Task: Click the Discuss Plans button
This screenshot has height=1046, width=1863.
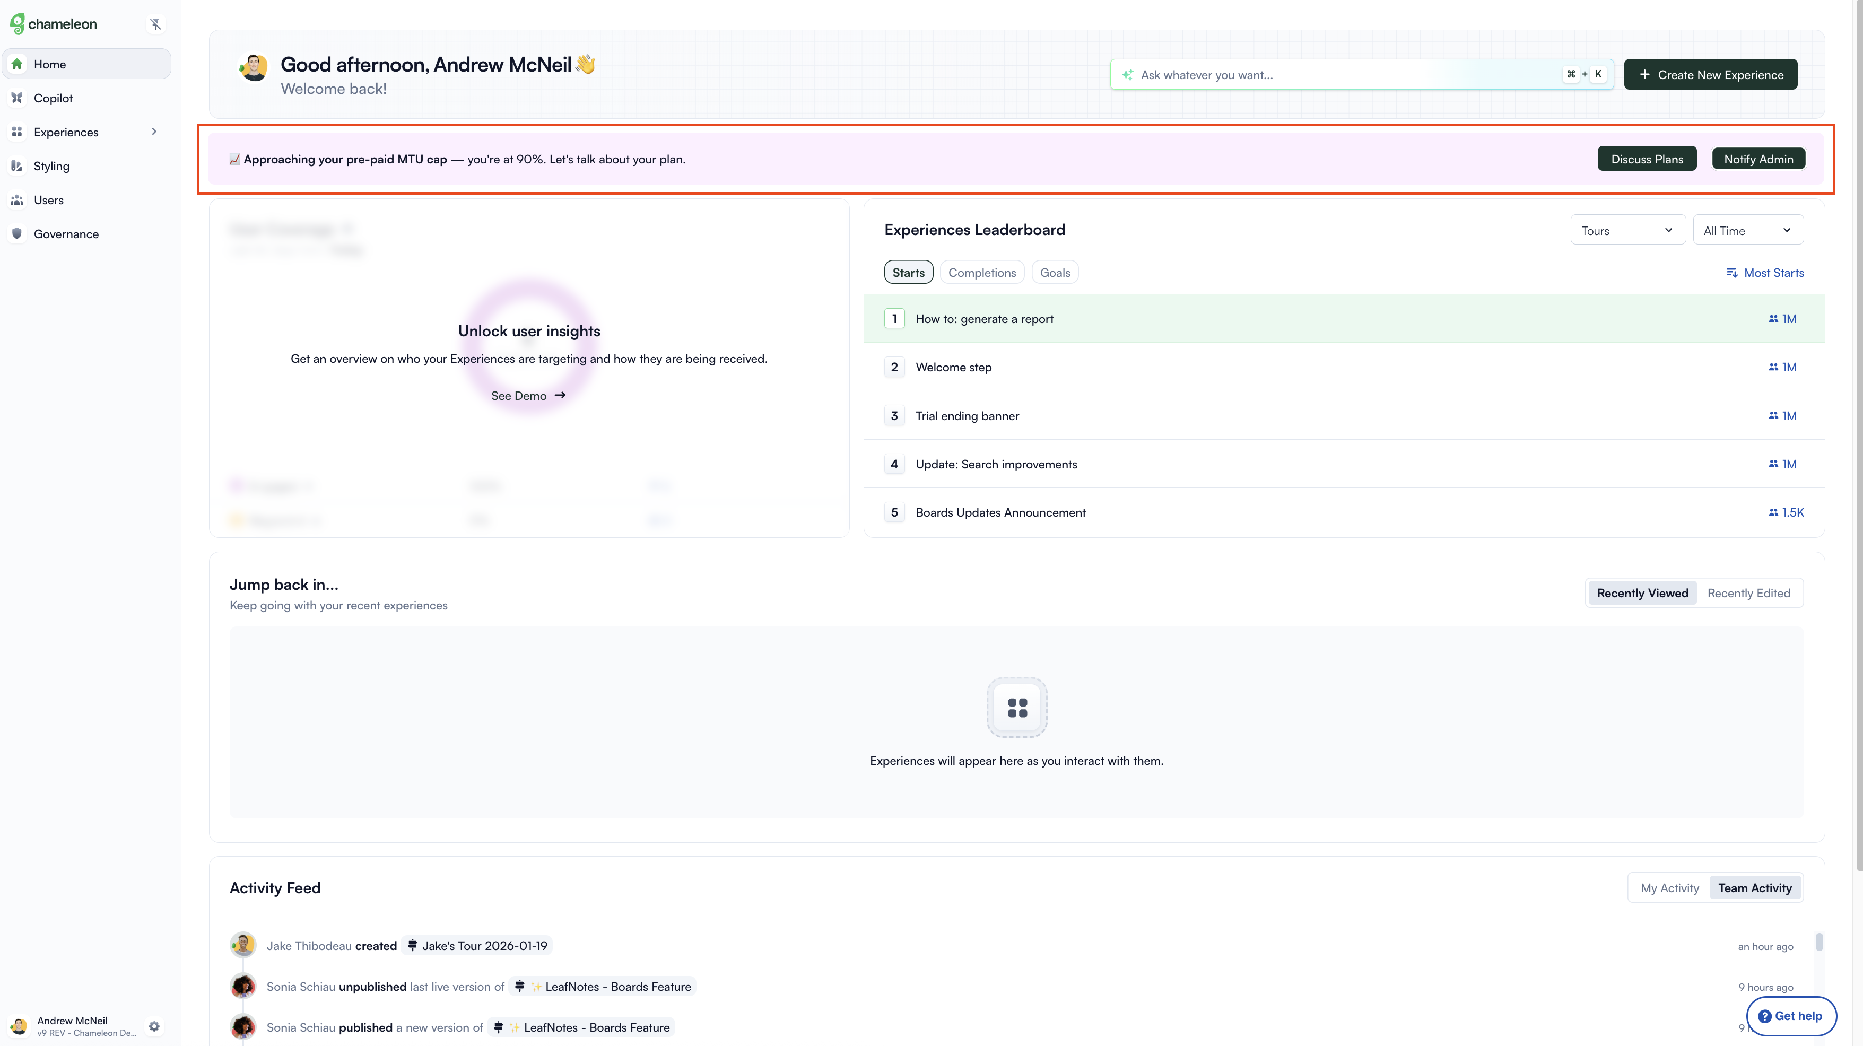Action: pos(1647,159)
